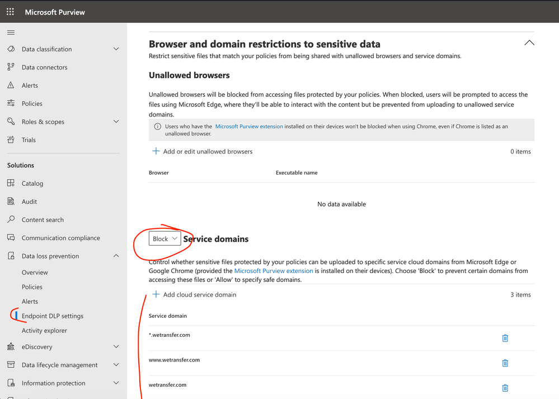Click the info icon in the extension notice
Screen dimensions: 559x399
point(157,126)
